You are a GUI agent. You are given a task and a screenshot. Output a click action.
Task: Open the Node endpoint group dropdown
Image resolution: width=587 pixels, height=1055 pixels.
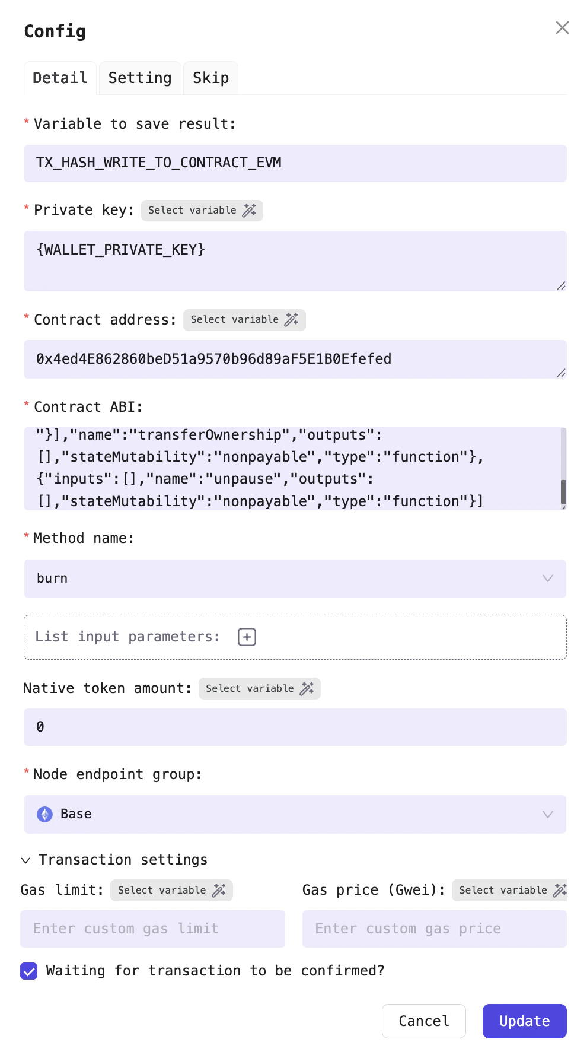[547, 814]
